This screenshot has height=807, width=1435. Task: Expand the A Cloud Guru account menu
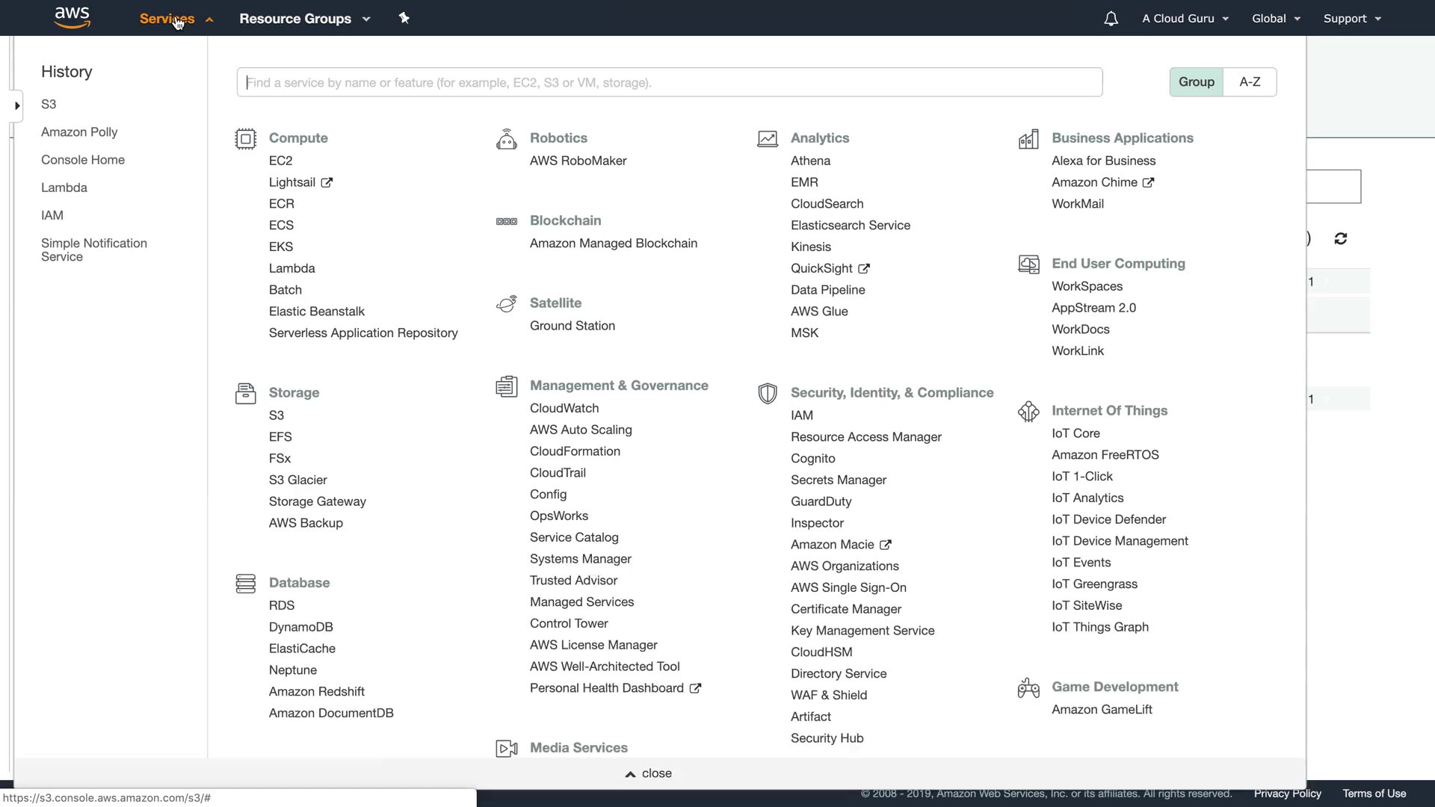(x=1185, y=19)
